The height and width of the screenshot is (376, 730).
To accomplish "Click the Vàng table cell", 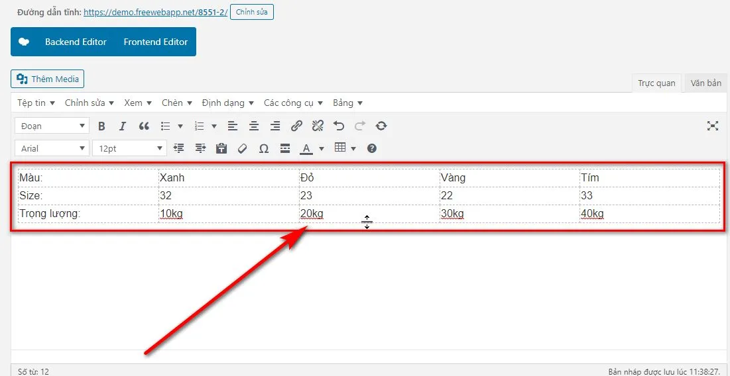I will [510, 178].
